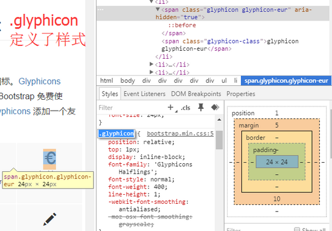The image size is (332, 231).
Task: Collapse the selected glyphicon-eur span node
Action: [158, 9]
